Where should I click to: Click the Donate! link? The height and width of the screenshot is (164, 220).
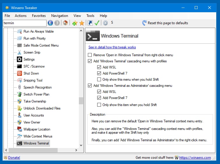[x=14, y=158]
